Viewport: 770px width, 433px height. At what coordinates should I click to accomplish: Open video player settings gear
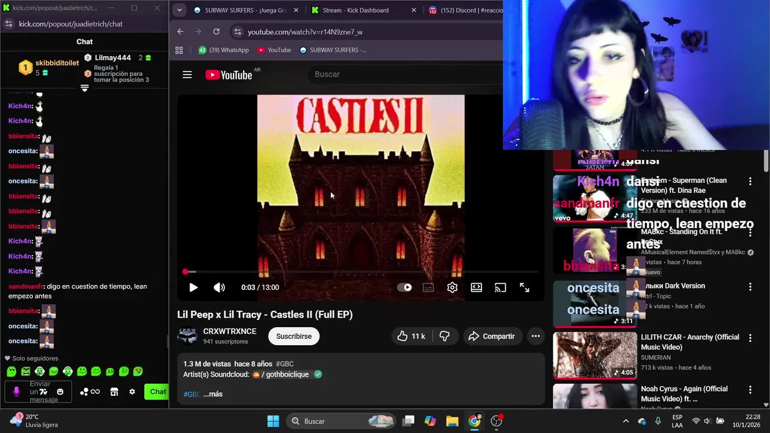pos(452,287)
